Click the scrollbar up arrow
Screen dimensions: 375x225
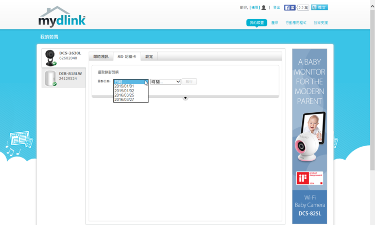tap(372, 7)
